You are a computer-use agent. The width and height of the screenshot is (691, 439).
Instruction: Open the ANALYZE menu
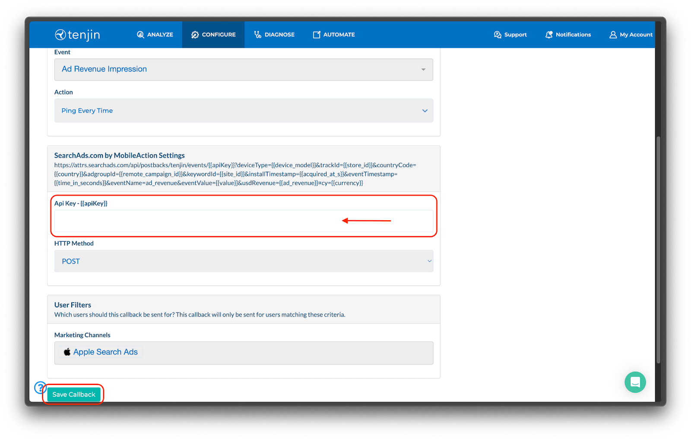[155, 35]
